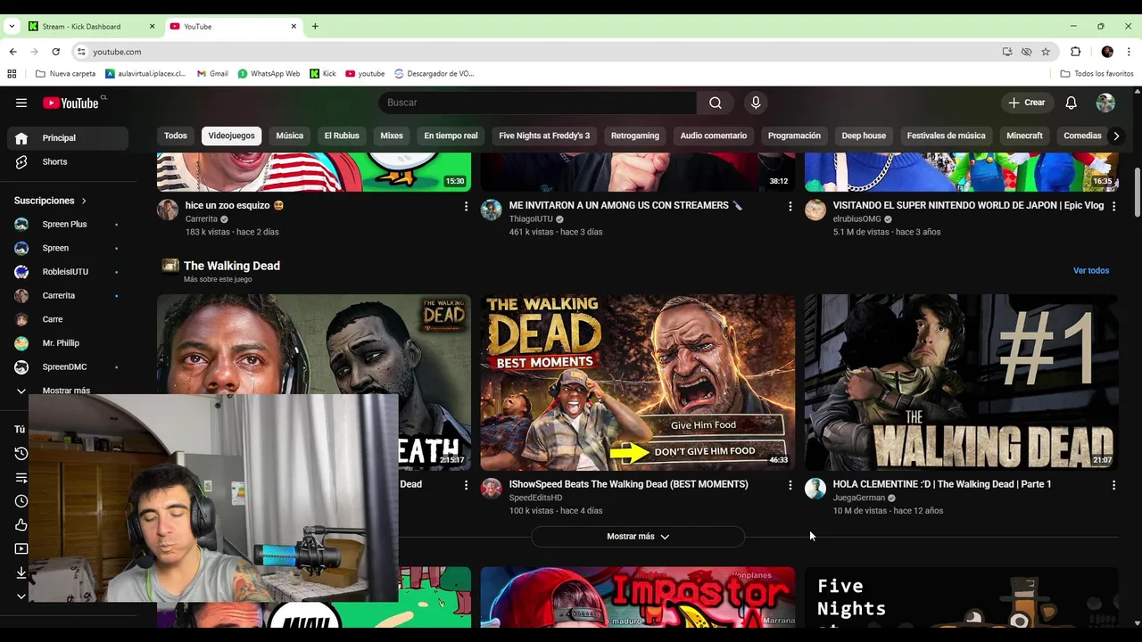Bookmark this page with the star
This screenshot has width=1142, height=642.
1046,52
